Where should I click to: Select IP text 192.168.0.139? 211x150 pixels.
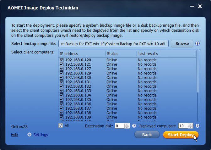[x=78, y=117]
